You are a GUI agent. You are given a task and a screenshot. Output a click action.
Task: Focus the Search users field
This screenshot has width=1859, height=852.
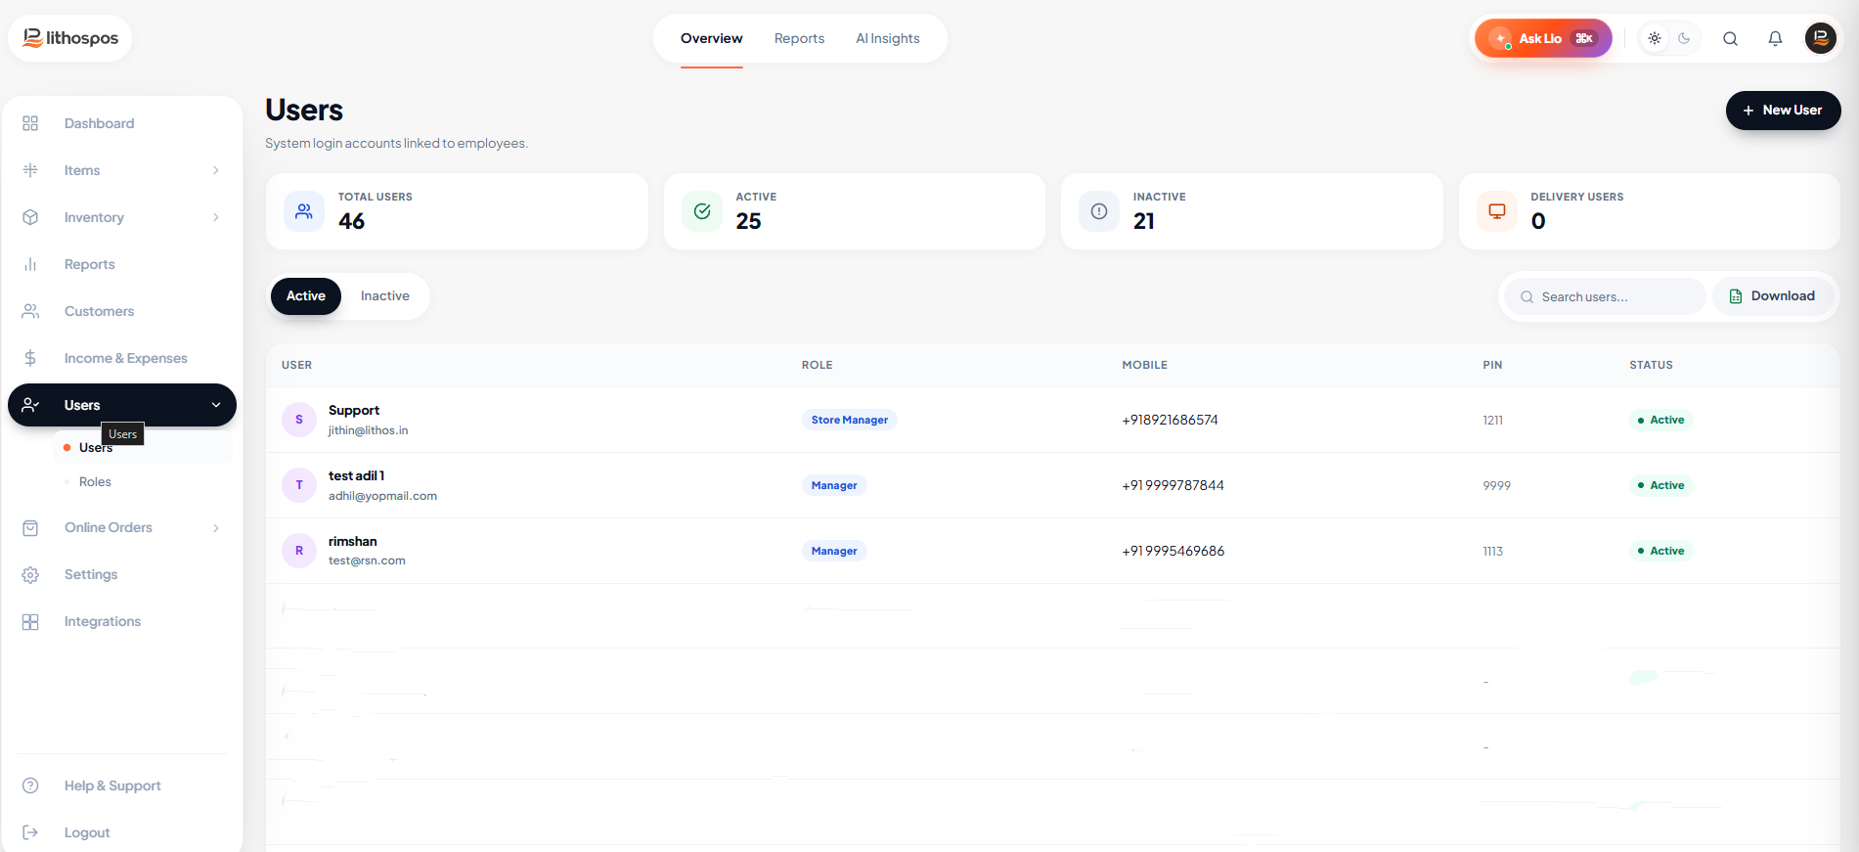click(1605, 296)
